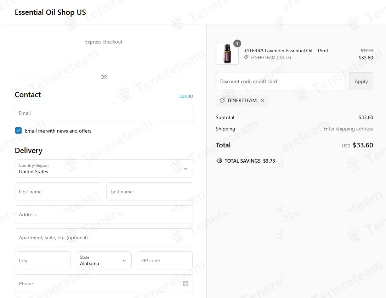Focus the Email input field
Image resolution: width=386 pixels, height=298 pixels.
pos(104,113)
